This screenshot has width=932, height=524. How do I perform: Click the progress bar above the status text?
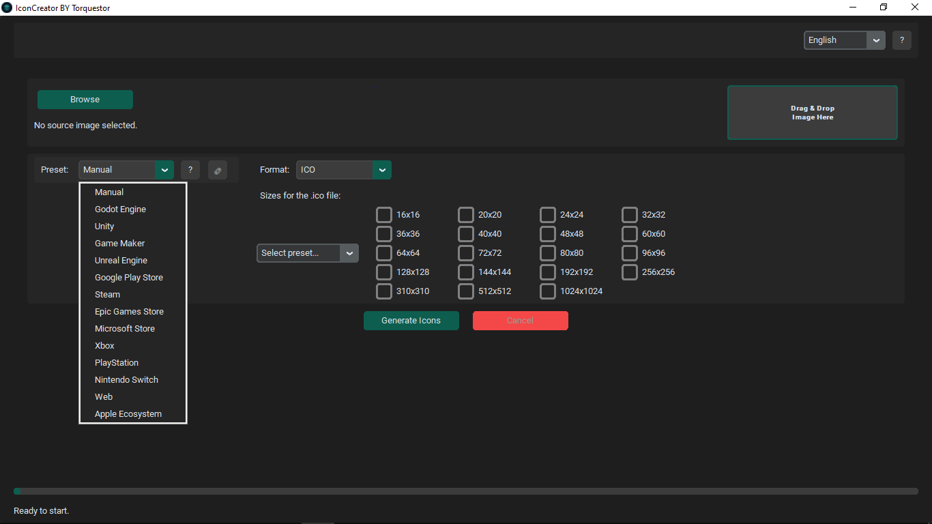click(466, 491)
